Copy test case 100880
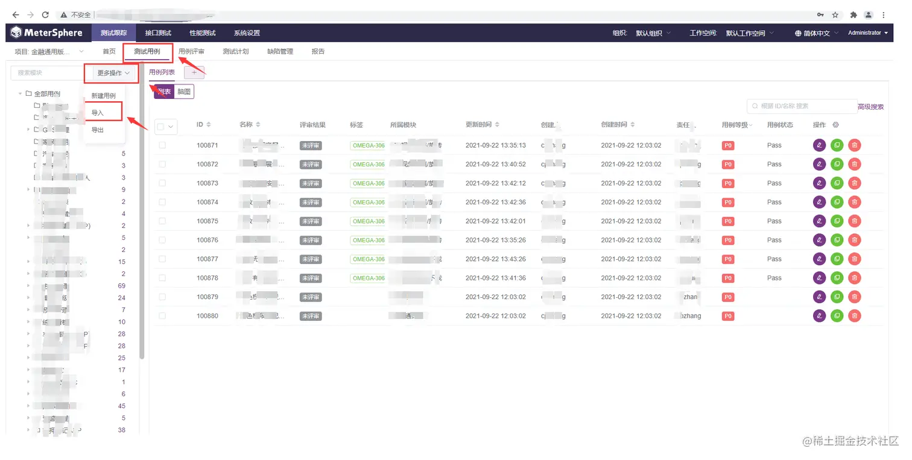The height and width of the screenshot is (460, 912). (837, 316)
